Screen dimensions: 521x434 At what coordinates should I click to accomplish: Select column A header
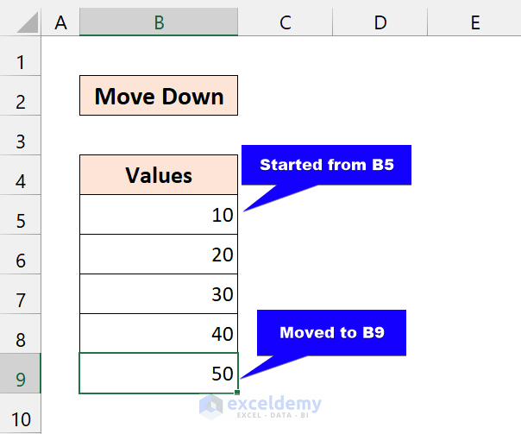60,22
